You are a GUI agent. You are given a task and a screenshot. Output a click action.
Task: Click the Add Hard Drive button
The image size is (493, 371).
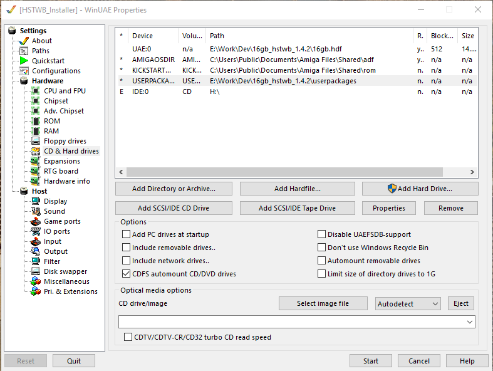[x=420, y=189]
